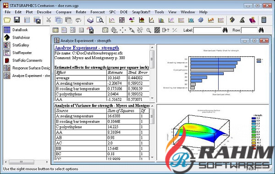Click the binoculars next to Label field
The image size is (275, 174).
click(x=225, y=30)
